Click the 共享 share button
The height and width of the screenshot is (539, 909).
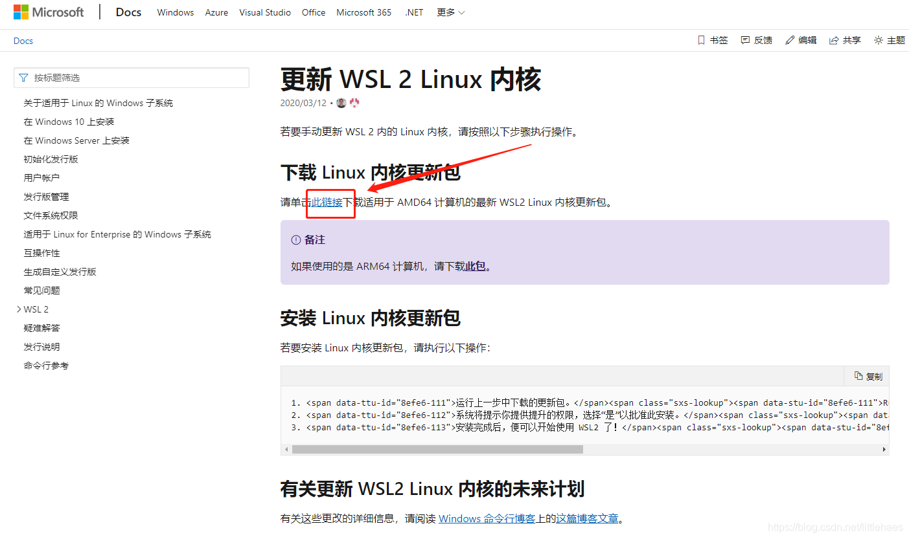(845, 40)
